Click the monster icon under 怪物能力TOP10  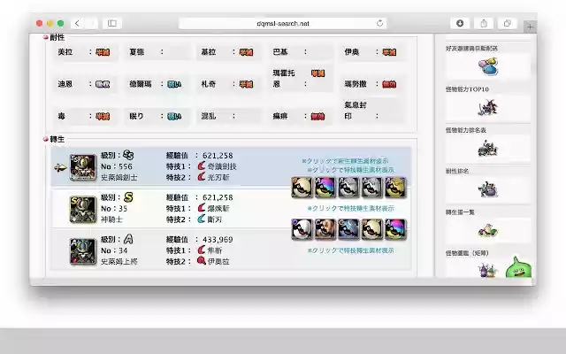[488, 107]
